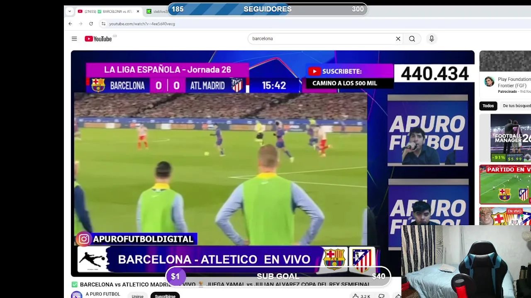The height and width of the screenshot is (298, 531).
Task: Open the sponsored ad thumbnail above Play Foundation
Action: (x=505, y=61)
